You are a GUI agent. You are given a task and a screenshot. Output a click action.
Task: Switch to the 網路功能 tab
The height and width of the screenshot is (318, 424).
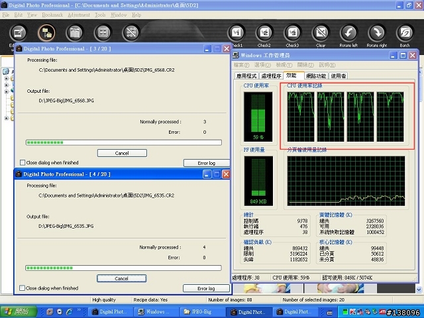pos(316,76)
